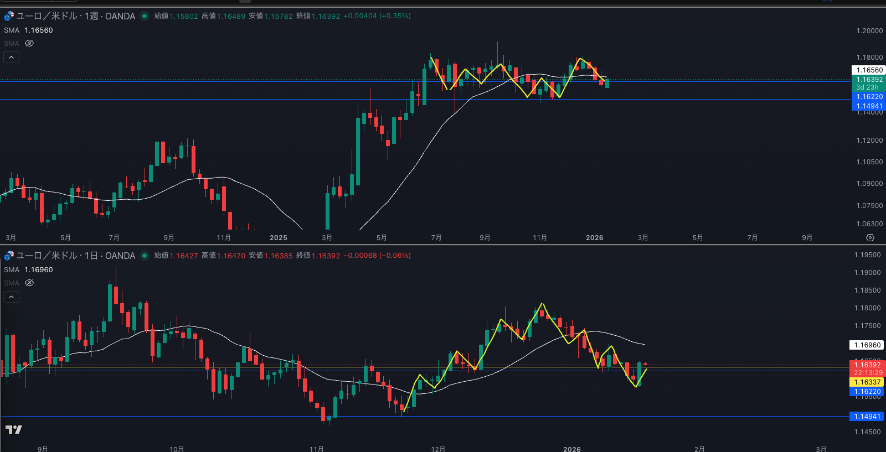The image size is (886, 452).
Task: Show the hidden SMA on daily chart
Action: pyautogui.click(x=29, y=283)
